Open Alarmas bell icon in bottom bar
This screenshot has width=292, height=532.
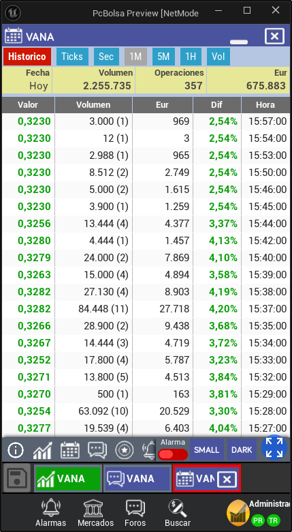click(51, 507)
